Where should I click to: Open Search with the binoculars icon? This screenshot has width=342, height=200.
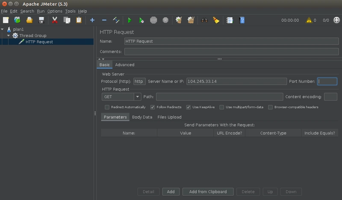click(x=204, y=20)
